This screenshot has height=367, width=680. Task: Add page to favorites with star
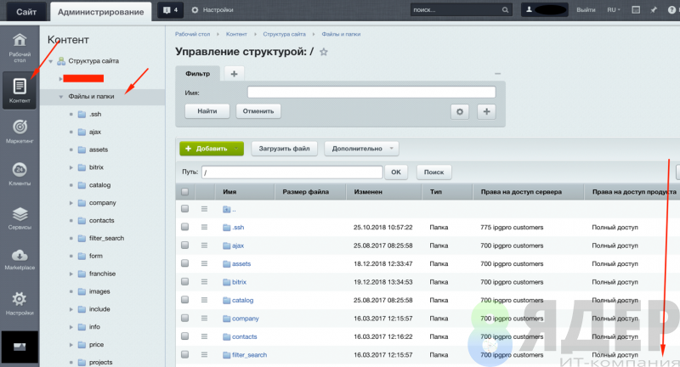click(324, 52)
